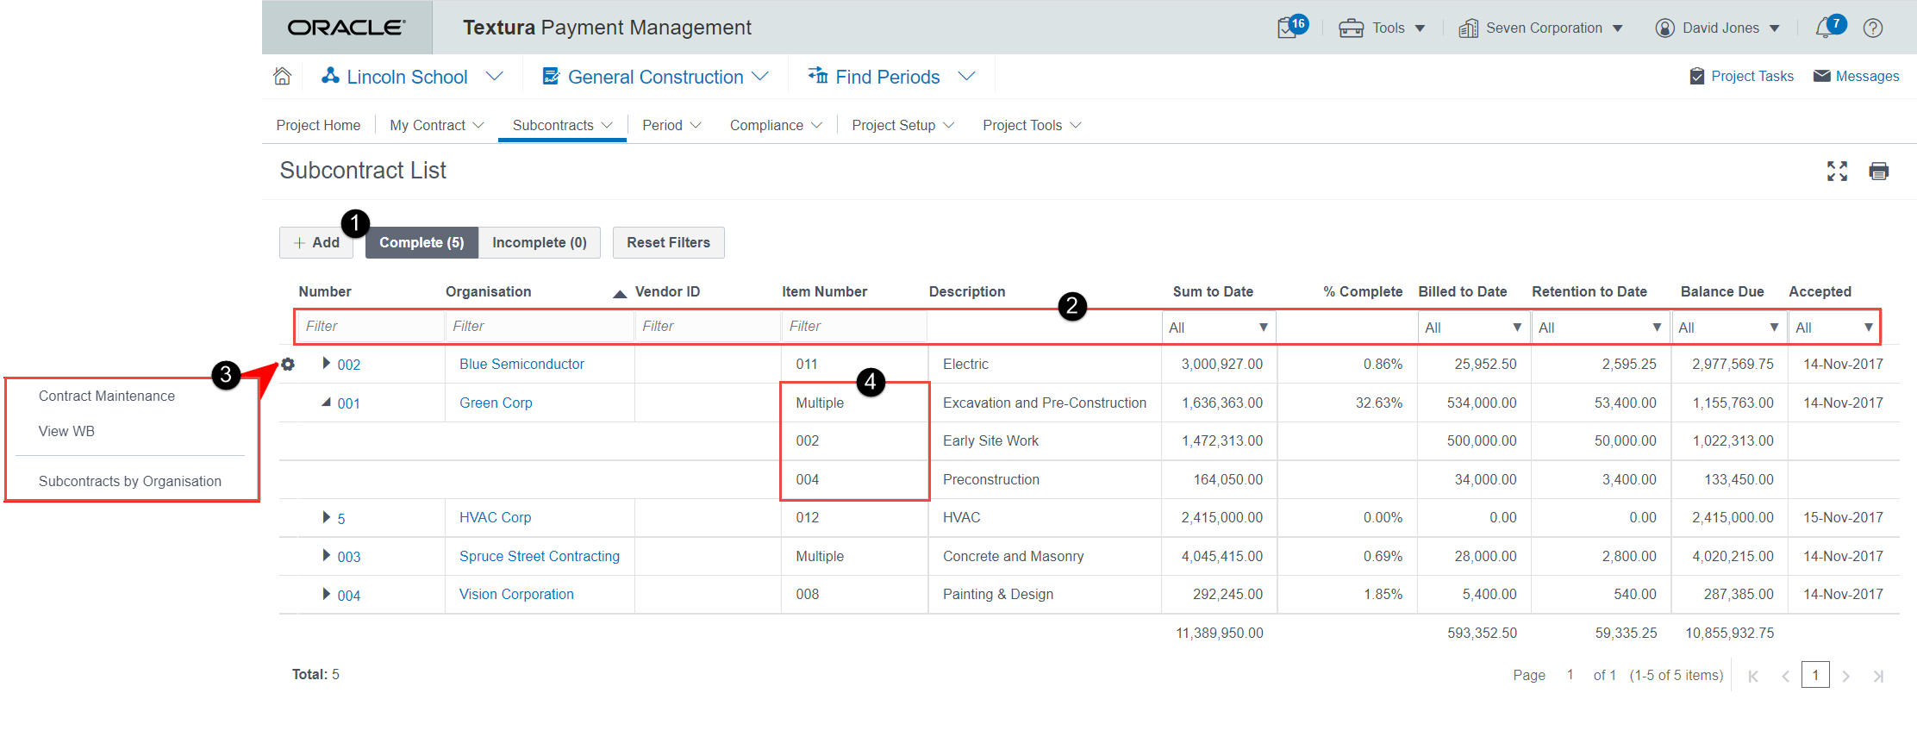
Task: Print the Subcontract List
Action: pos(1879,171)
